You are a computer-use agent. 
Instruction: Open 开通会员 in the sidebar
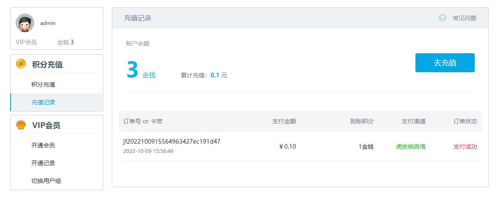coord(43,145)
